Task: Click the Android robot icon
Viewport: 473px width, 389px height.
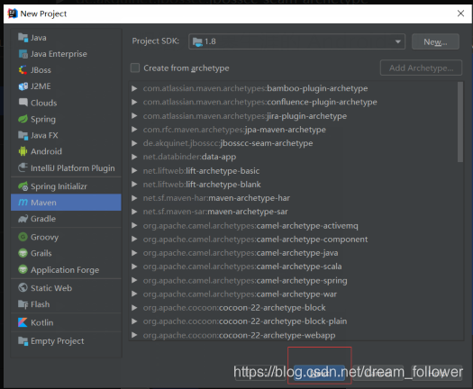Action: click(x=23, y=151)
